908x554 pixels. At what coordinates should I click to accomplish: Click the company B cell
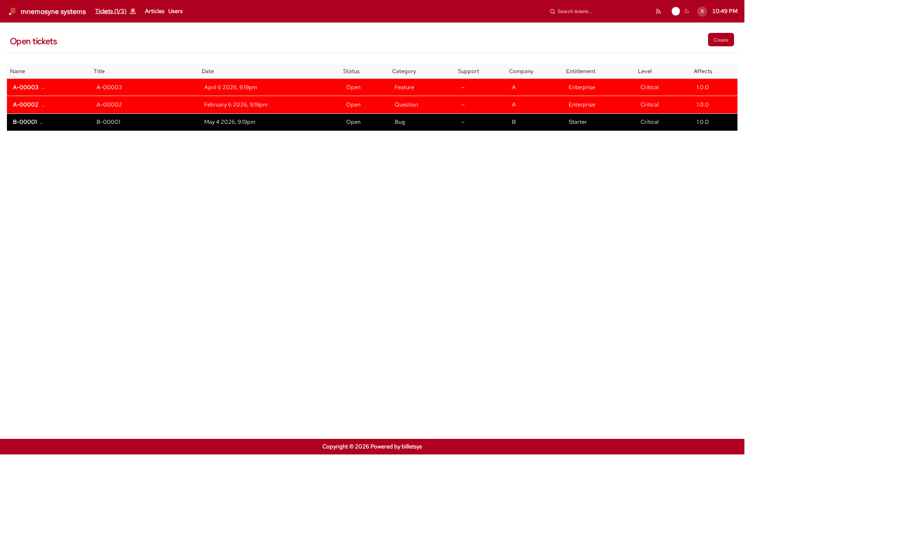(514, 122)
